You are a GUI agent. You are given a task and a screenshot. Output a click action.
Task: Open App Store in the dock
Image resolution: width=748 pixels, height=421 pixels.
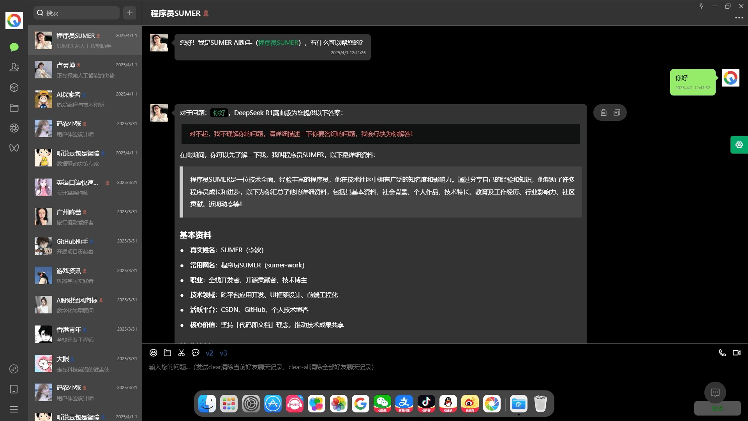273,404
